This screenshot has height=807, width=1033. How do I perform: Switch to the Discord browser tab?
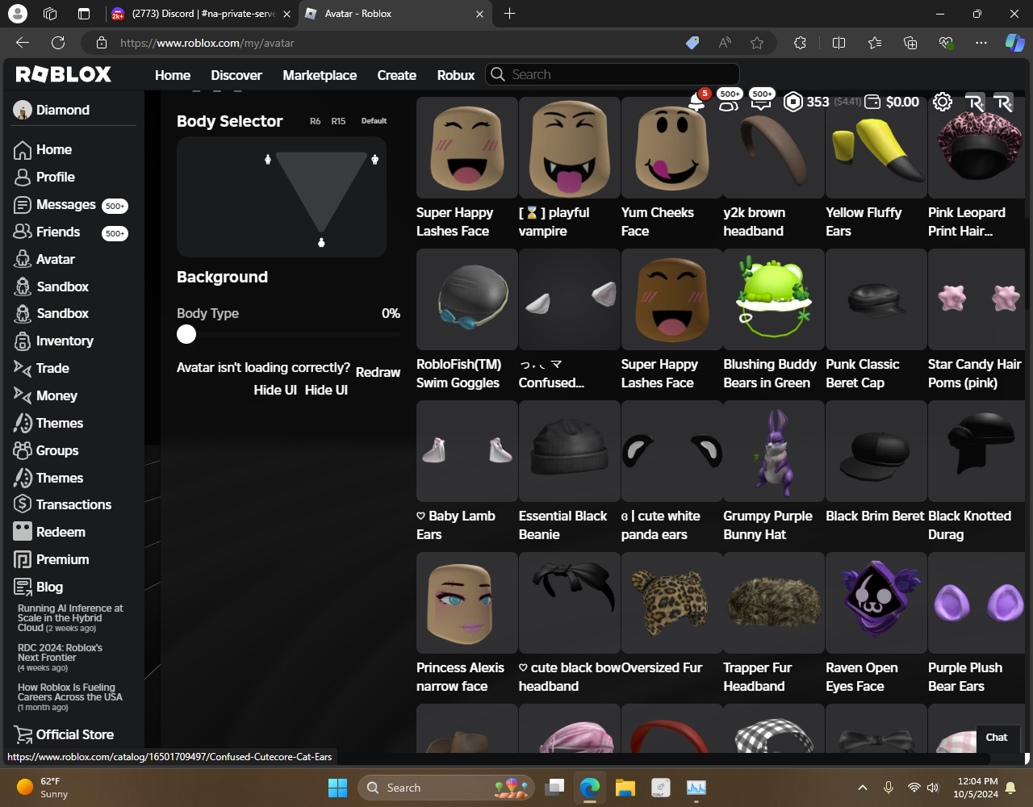coord(202,14)
